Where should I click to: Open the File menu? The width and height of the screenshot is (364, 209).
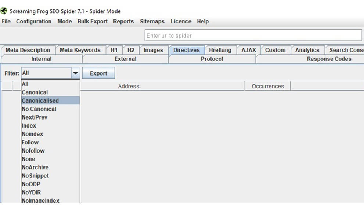(6, 21)
